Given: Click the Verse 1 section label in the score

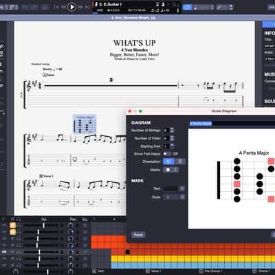Looking at the screenshot, I should (46, 176).
